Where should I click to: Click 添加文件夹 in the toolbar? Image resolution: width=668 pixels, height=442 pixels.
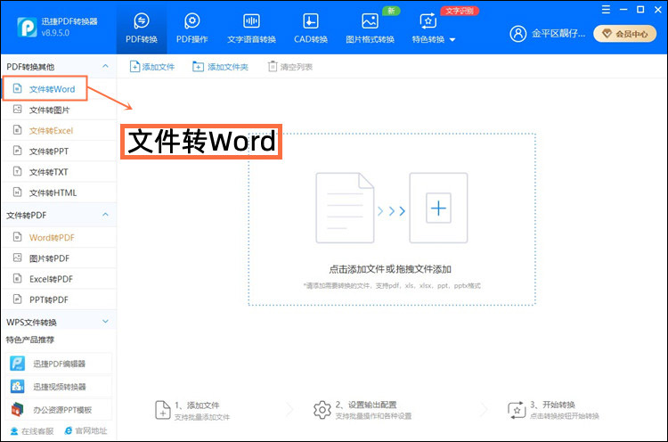[x=220, y=67]
